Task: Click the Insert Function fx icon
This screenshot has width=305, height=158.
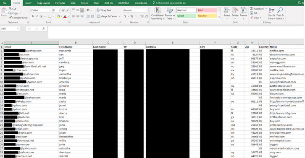Action: 44,28
